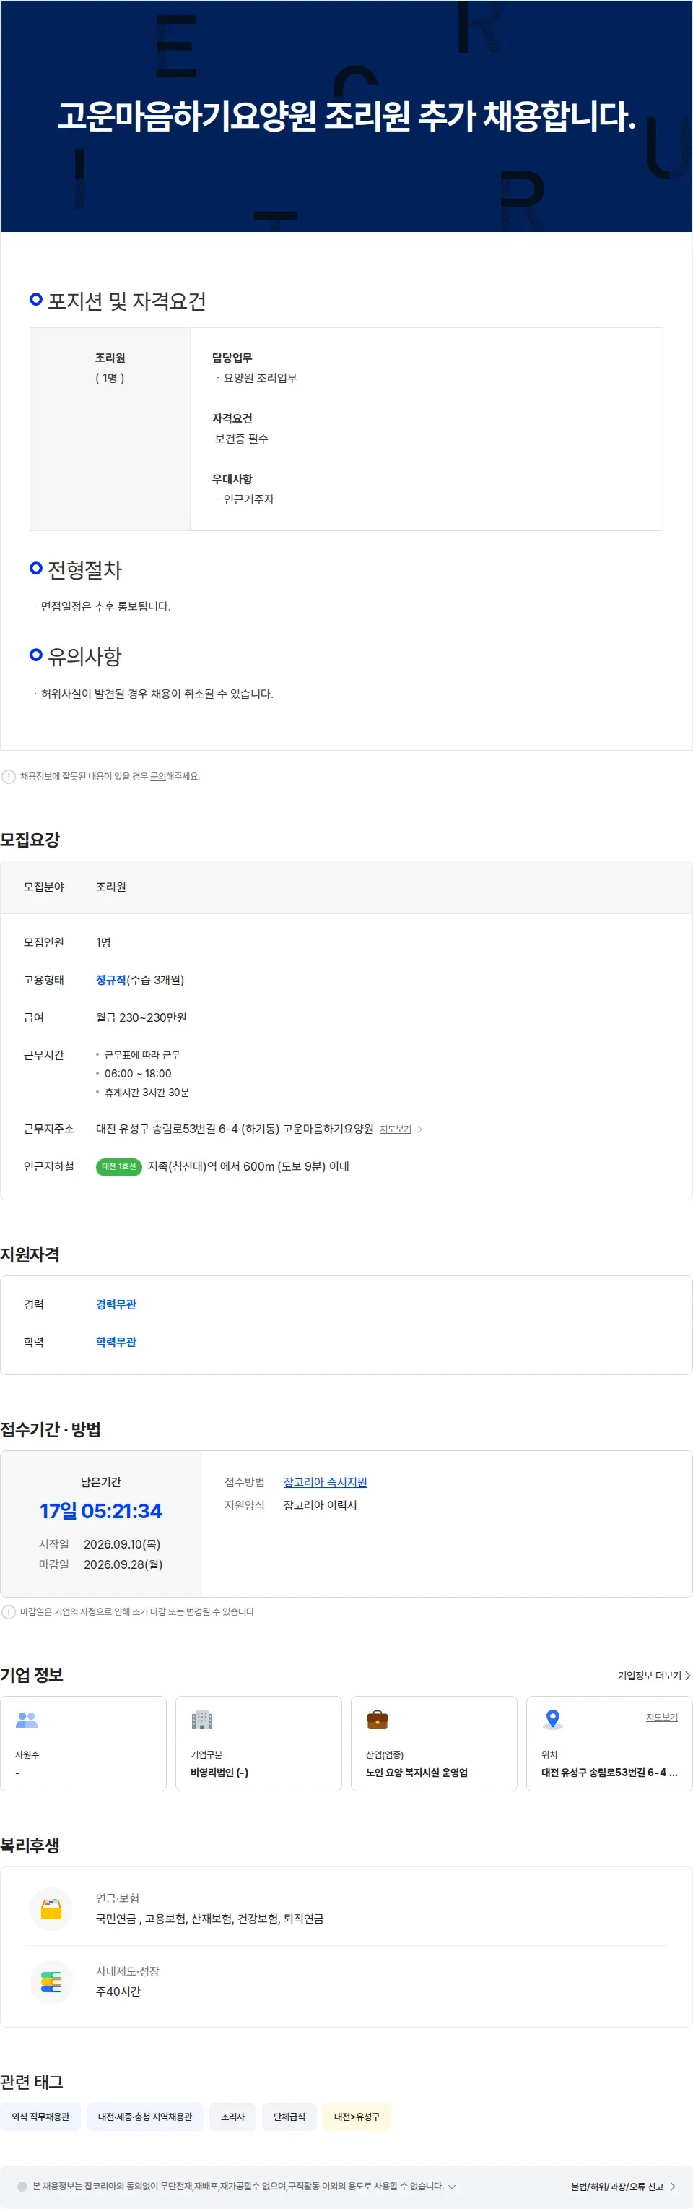
Task: Select the 단체급식 tag
Action: 289,2117
